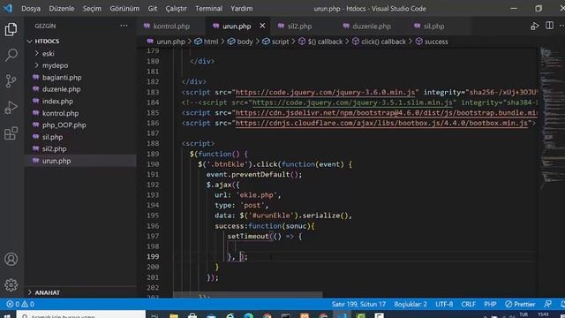
Task: Open the Düzenle menu
Action: (62, 8)
